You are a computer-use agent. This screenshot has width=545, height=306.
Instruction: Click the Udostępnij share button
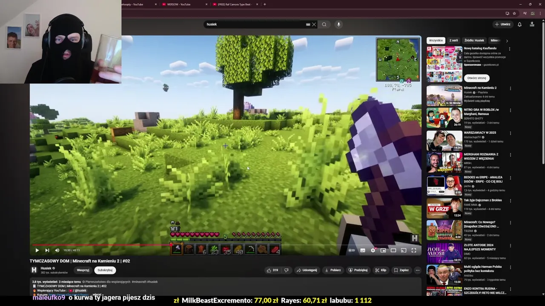click(x=307, y=270)
